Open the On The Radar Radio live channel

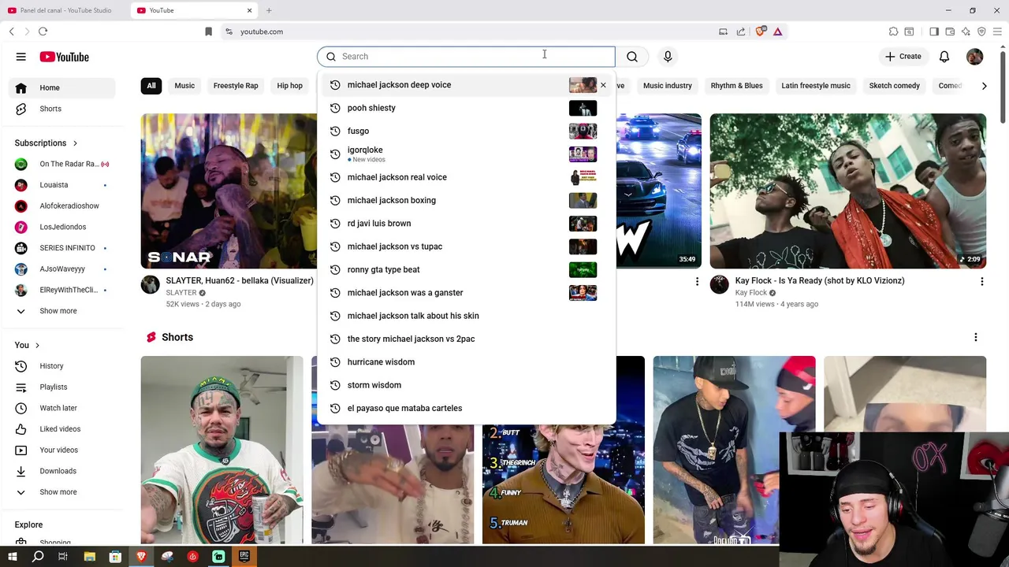63,164
